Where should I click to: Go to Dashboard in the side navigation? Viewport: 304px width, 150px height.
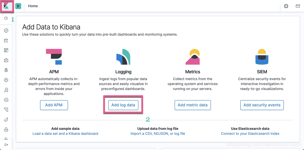6,50
